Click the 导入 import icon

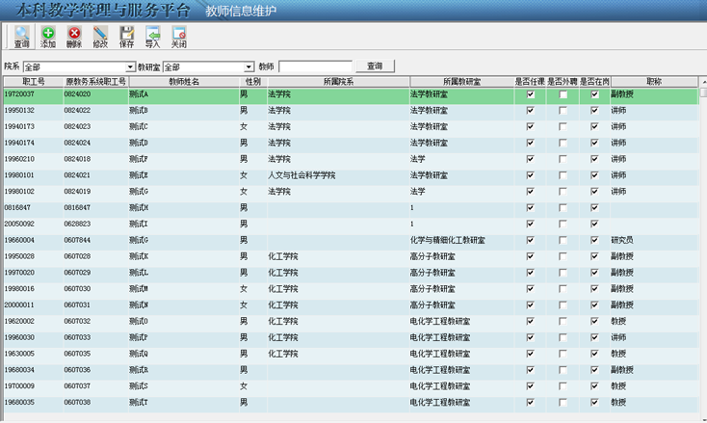tap(152, 37)
